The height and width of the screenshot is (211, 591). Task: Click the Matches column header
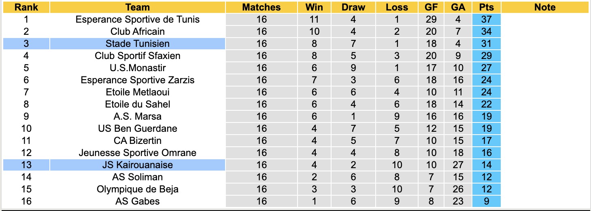click(261, 7)
